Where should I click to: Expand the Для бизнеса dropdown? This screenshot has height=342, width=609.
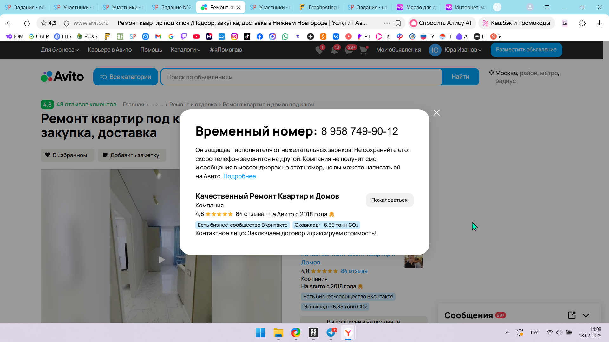[60, 50]
